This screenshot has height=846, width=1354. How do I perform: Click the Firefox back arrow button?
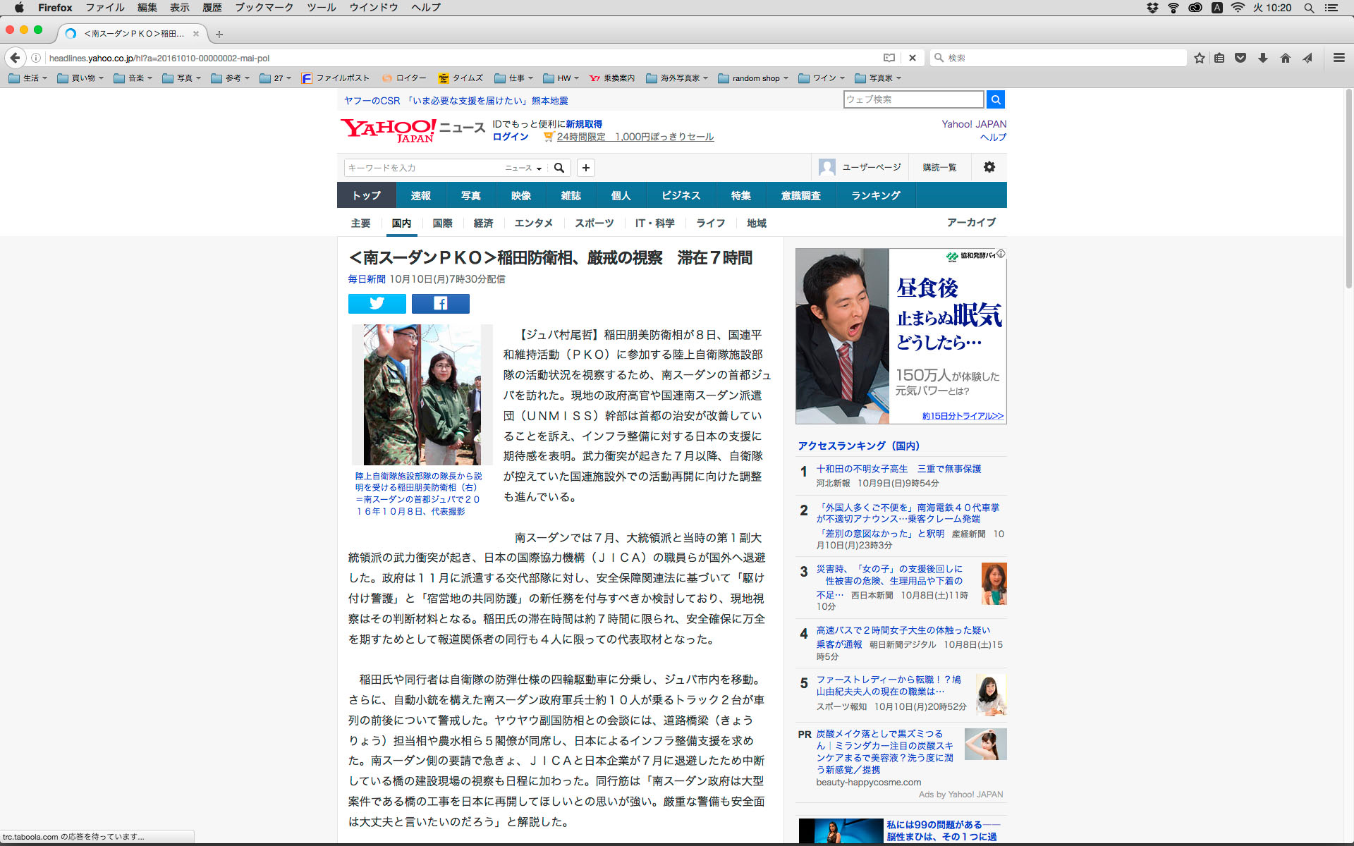[15, 58]
